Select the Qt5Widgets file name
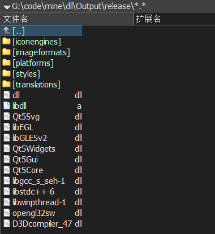The width and height of the screenshot is (215, 234). 34,149
